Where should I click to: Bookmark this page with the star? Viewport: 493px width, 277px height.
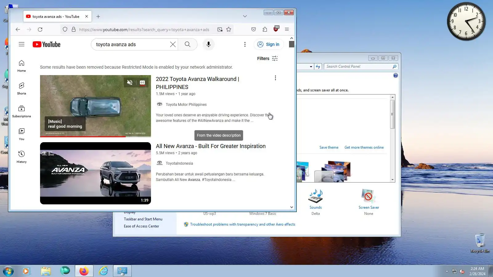point(229,30)
